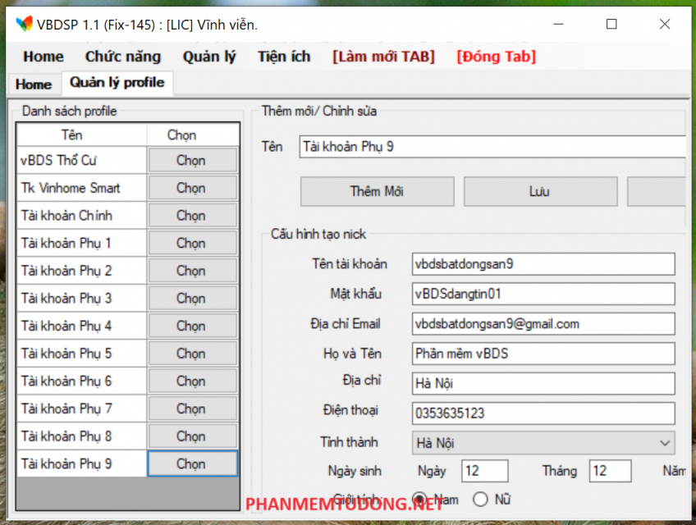Open the Chức năng menu
Screen dimensions: 696x525
tap(122, 57)
